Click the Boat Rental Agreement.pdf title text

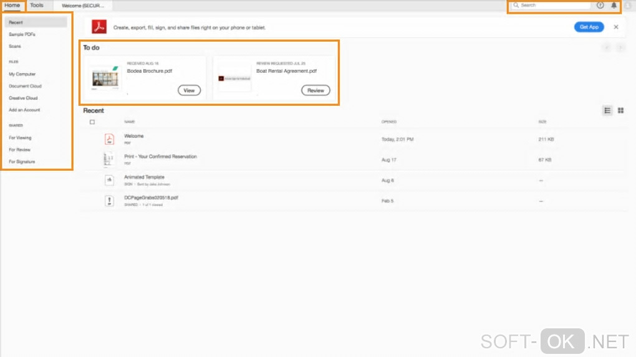286,71
